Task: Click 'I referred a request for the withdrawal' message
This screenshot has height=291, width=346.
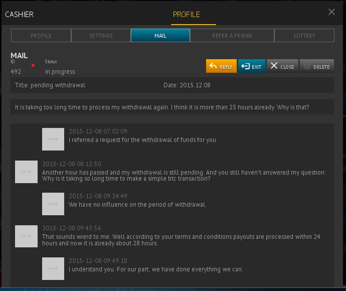Action: pos(143,140)
